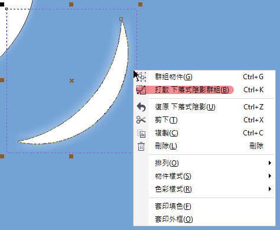
Task: Click the bottom-left selection handle
Action: point(2,157)
